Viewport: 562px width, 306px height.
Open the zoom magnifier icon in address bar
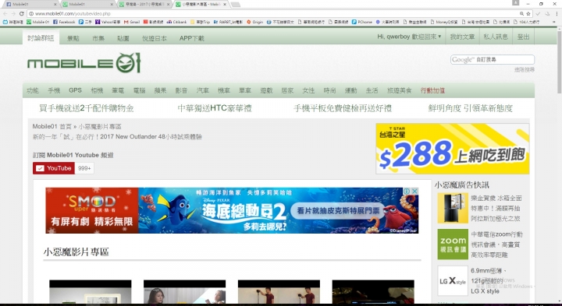pyautogui.click(x=522, y=13)
